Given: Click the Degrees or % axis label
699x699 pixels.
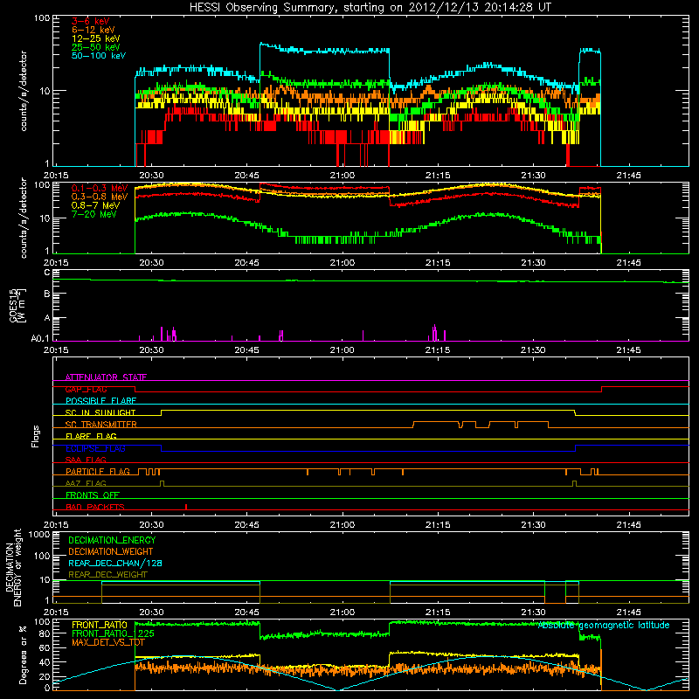Looking at the screenshot, I should 23,654.
